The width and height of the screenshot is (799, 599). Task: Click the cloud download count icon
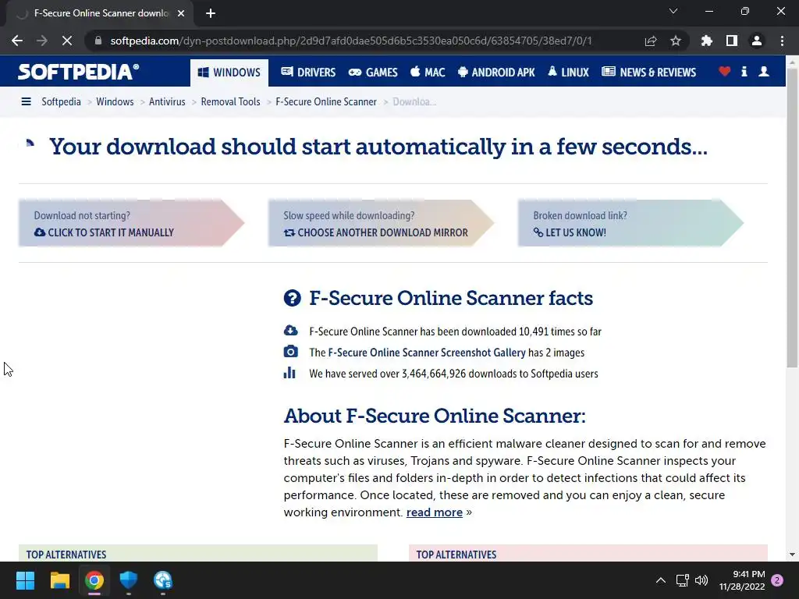pyautogui.click(x=290, y=331)
